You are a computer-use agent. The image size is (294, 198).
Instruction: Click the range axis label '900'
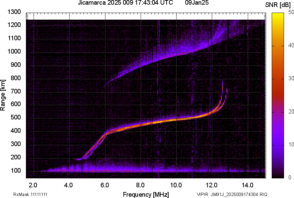(x=16, y=65)
